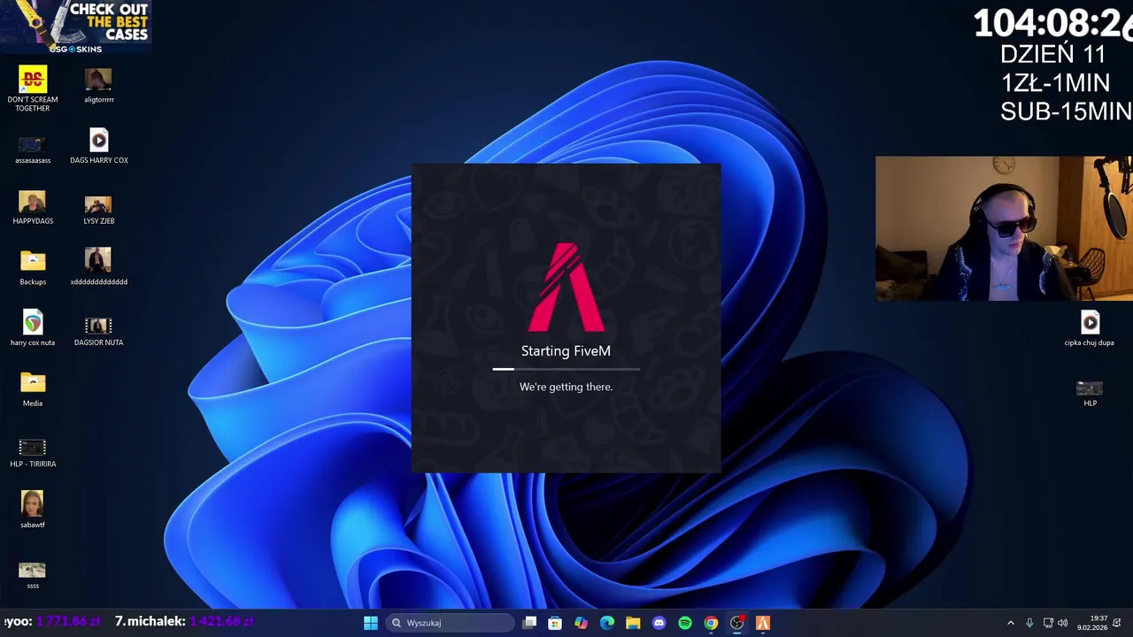Open OBS Studio from taskbar
This screenshot has width=1133, height=637.
(736, 623)
